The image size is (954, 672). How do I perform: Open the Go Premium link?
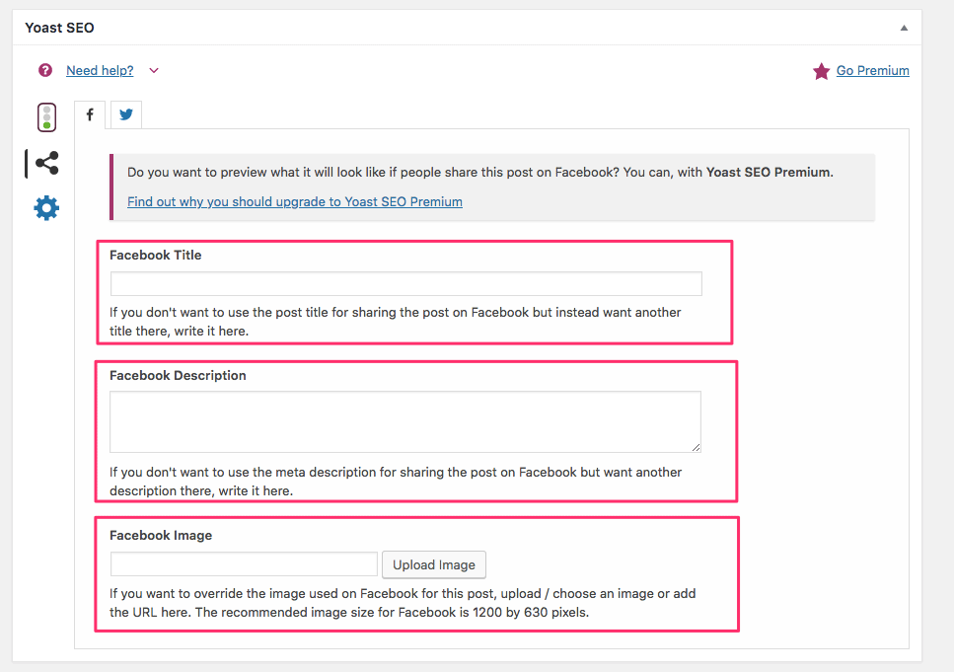pos(872,71)
